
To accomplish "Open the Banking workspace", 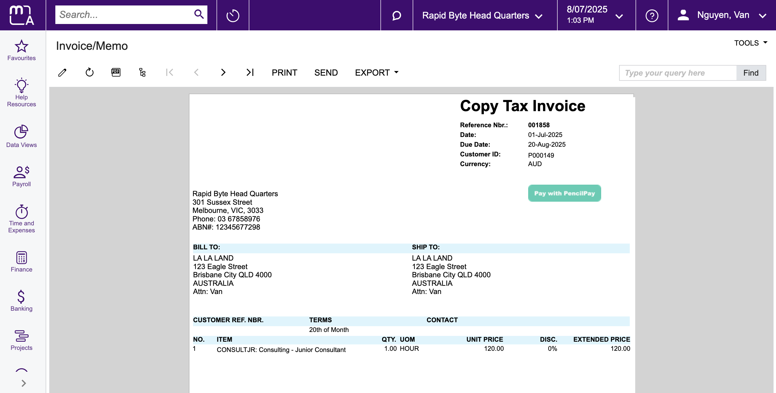I will pyautogui.click(x=22, y=301).
